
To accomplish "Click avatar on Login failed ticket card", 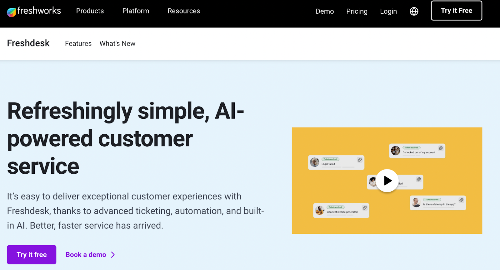I will click(315, 162).
